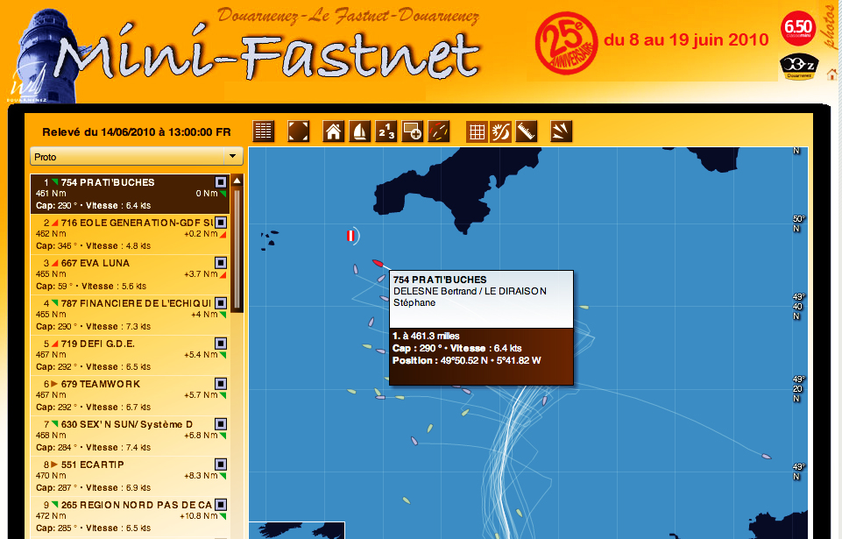Click the overview mini-map thumbnail

(296, 530)
